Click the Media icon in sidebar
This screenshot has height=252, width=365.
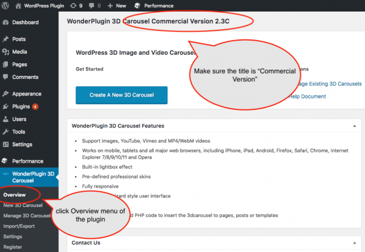click(x=5, y=52)
